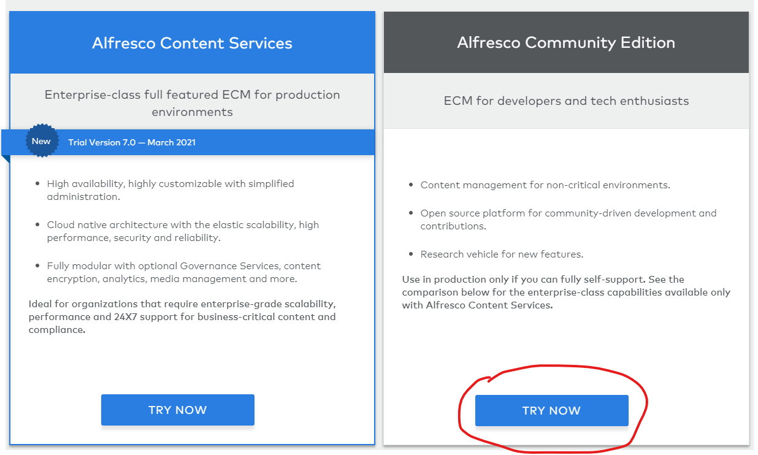This screenshot has height=455, width=758.
Task: Click the ECM for developers subtitle
Action: (565, 101)
